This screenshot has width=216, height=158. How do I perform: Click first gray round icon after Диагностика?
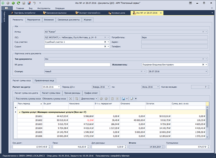101,99
